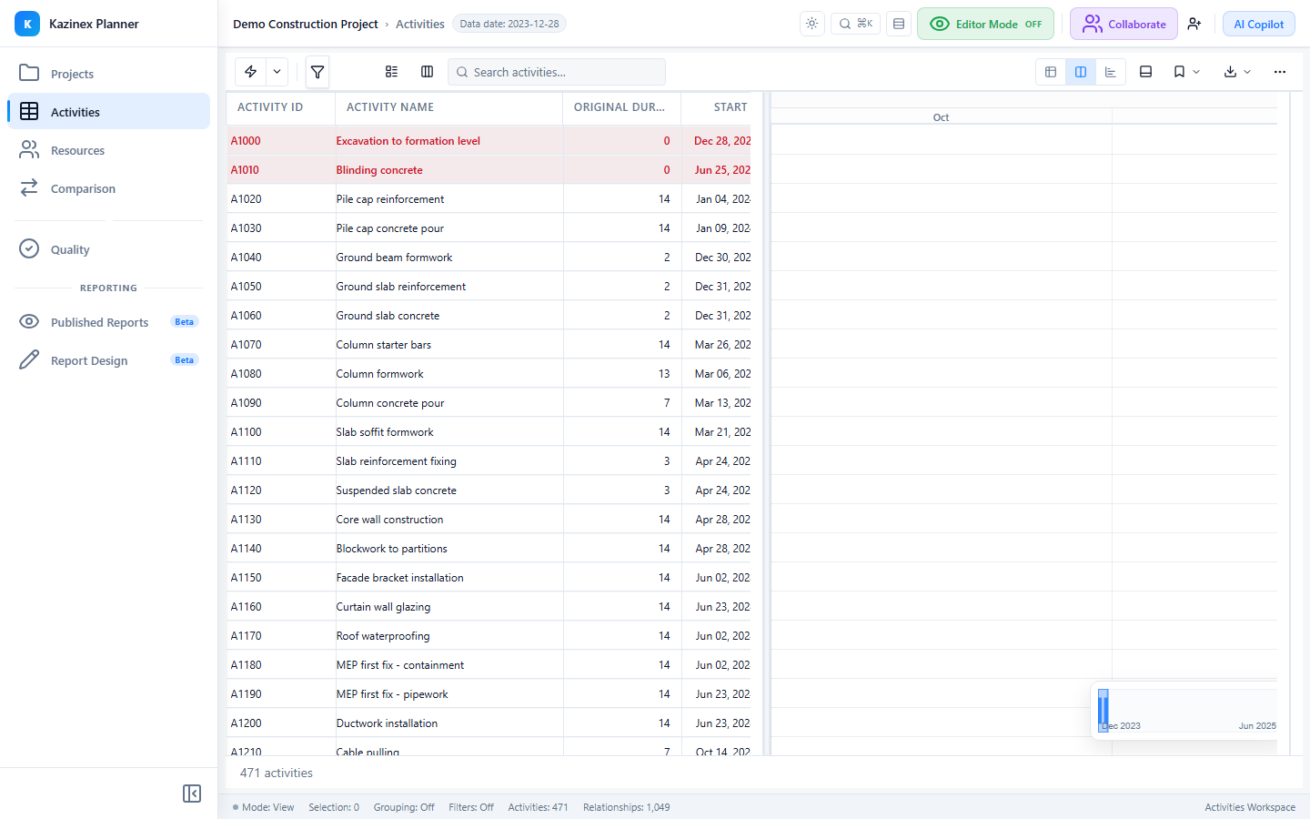Open AI Copilot
Screen dimensions: 1310x819
[1259, 24]
